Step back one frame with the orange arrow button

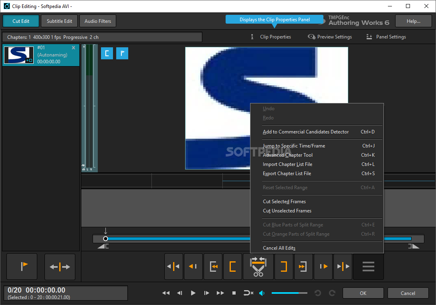193,267
